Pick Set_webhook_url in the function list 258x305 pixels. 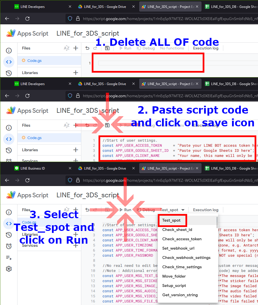point(188,248)
